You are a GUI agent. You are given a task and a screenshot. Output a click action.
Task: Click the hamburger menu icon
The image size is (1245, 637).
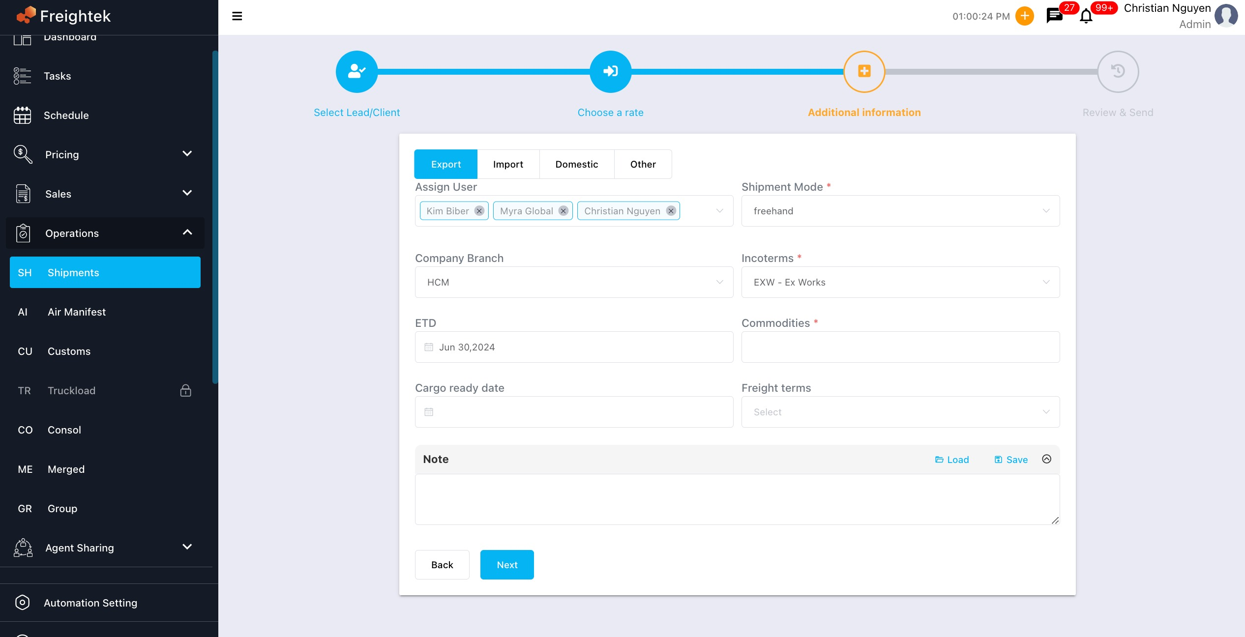pos(237,16)
